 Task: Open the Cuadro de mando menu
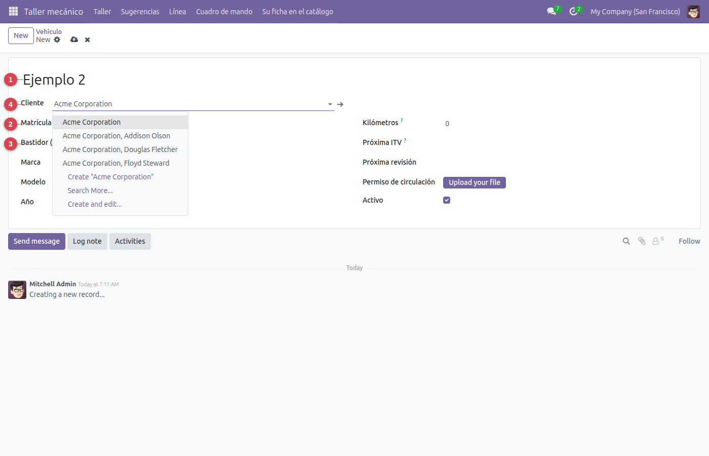[224, 12]
